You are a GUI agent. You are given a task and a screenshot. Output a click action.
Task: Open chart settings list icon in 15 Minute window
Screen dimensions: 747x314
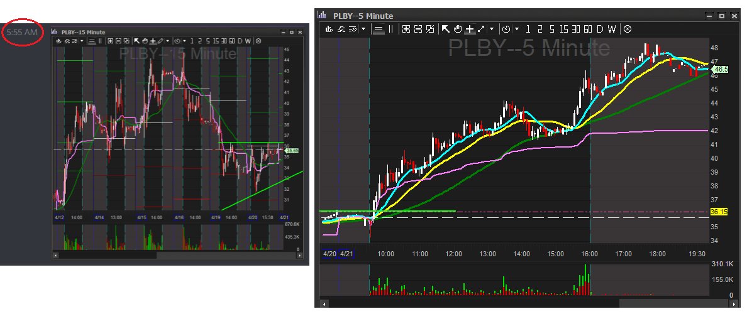(75, 41)
